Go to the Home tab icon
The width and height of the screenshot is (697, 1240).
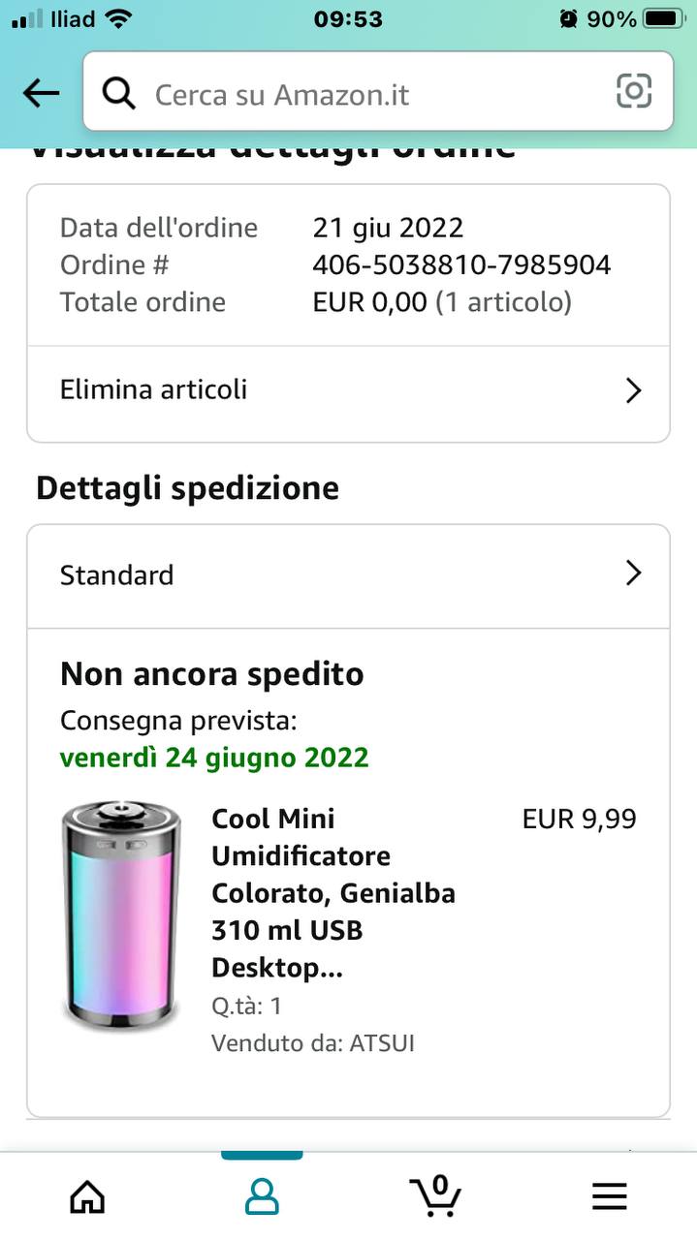[87, 1197]
